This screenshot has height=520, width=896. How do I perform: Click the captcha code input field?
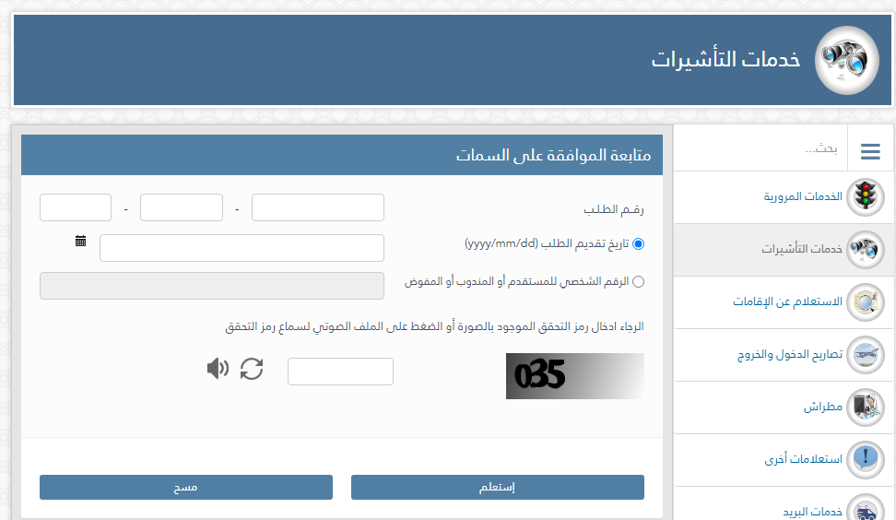[340, 372]
